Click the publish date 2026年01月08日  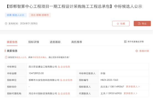[x=29, y=24]
